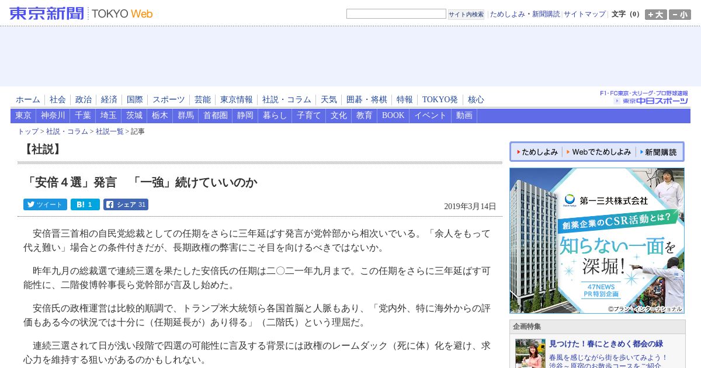Click the 東京中日スポーツ banner logo
This screenshot has width=701, height=368.
[x=644, y=98]
